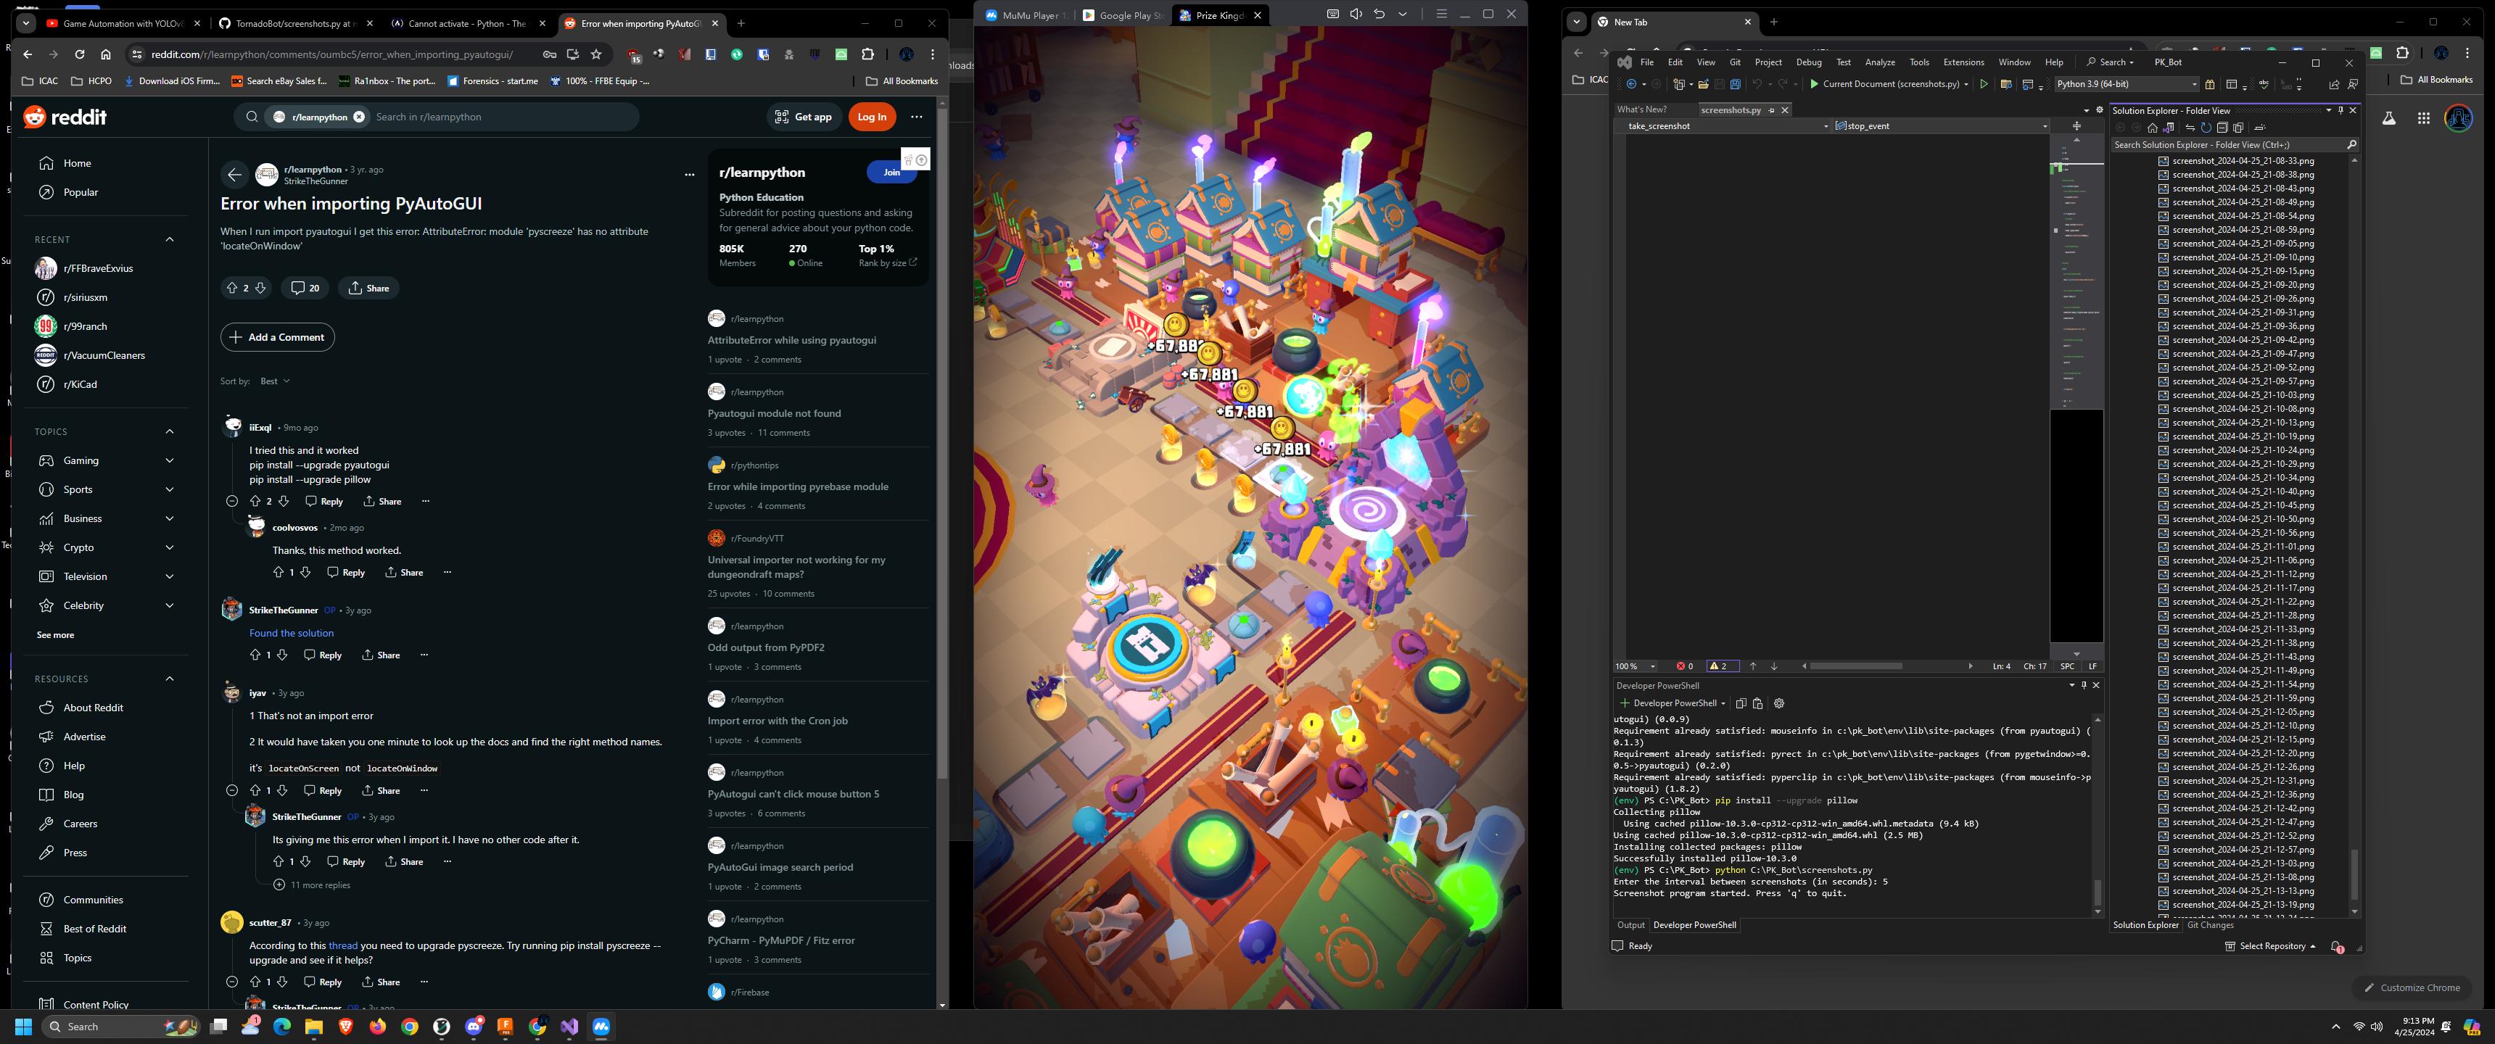The height and width of the screenshot is (1044, 2495).
Task: Upvote the Reddit post
Action: (231, 288)
